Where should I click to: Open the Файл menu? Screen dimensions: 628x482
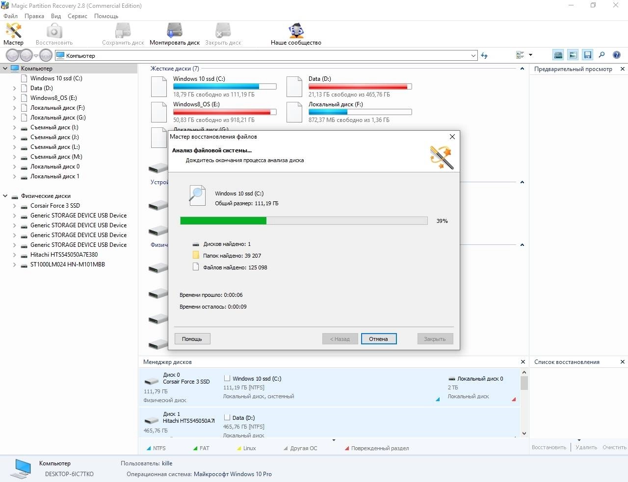[x=10, y=16]
